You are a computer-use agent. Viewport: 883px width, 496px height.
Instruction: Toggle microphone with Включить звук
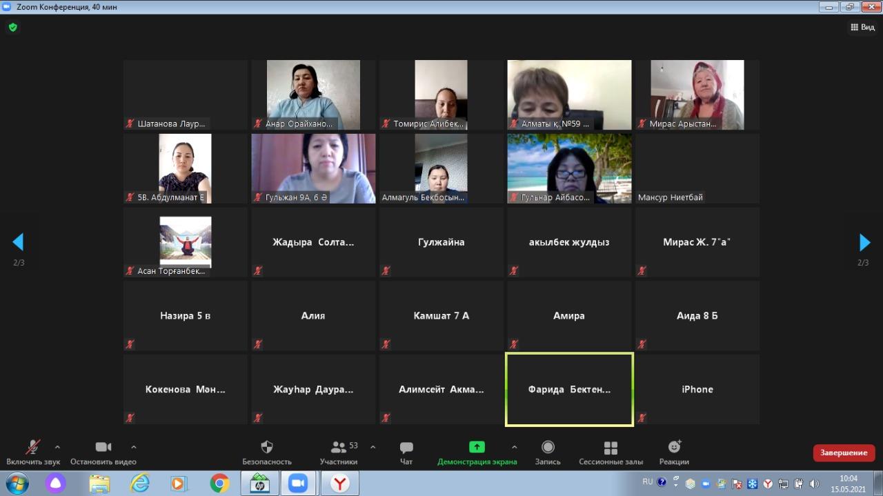[32, 448]
